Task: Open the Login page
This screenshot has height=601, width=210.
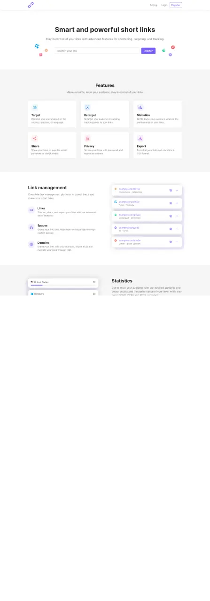Action: [x=164, y=5]
